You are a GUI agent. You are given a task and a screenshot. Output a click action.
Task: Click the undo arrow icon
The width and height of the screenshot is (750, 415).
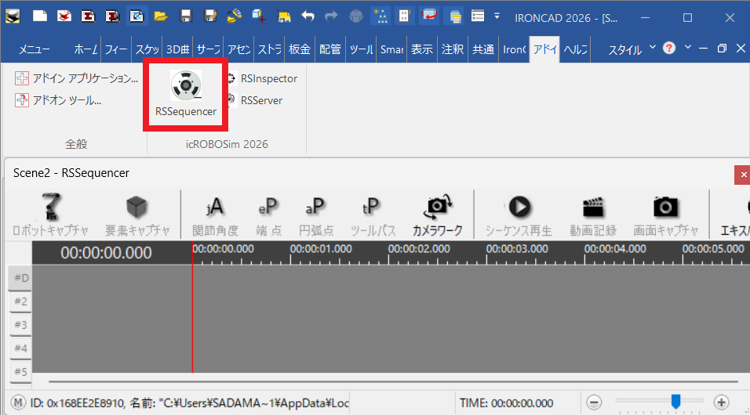[308, 16]
